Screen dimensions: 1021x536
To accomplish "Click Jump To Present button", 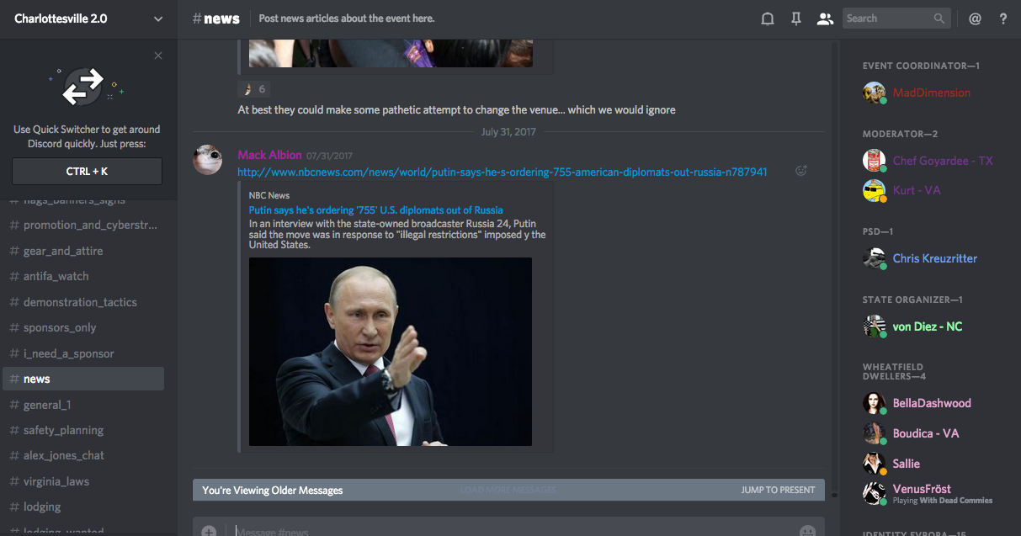I will click(x=778, y=490).
